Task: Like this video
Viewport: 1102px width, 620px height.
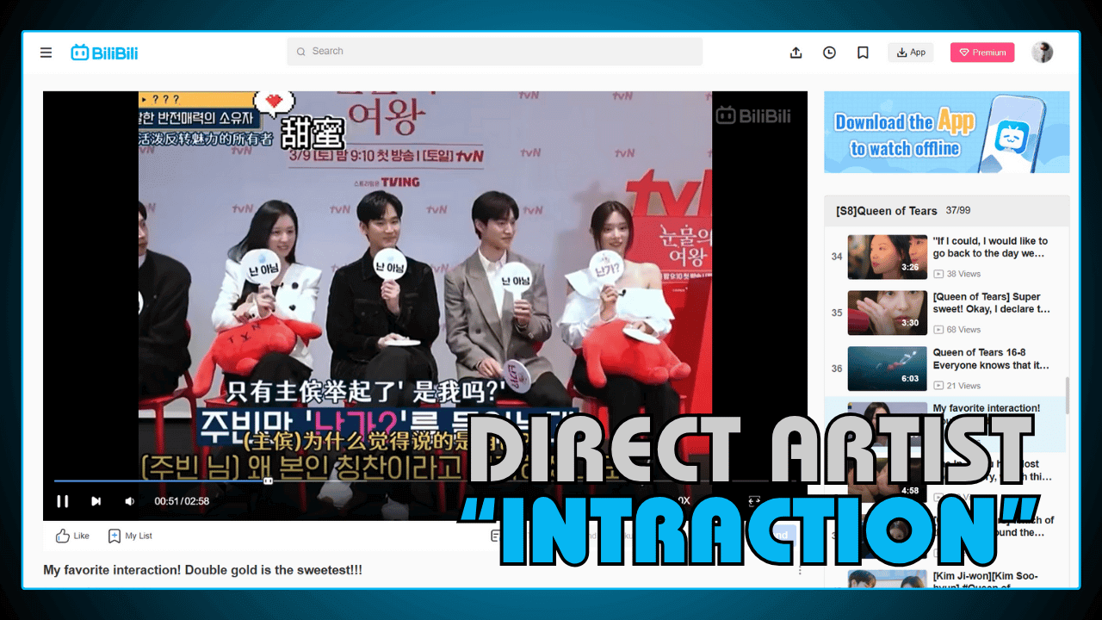Action: point(72,536)
